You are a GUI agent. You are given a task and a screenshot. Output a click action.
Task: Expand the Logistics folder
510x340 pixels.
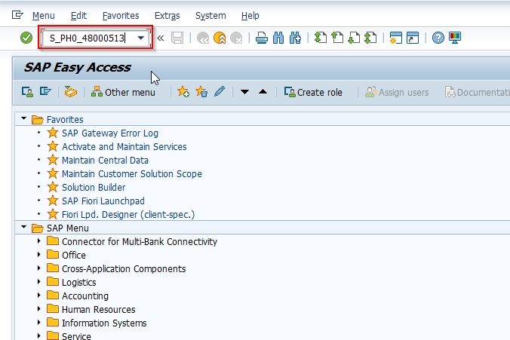[39, 281]
